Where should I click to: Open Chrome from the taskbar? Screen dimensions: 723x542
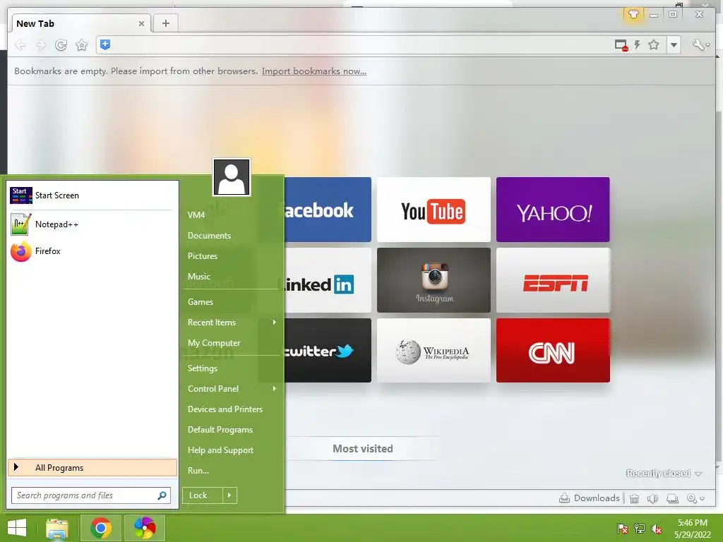click(x=101, y=528)
